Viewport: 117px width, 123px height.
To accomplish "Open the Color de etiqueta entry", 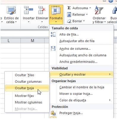I will coord(81,100).
